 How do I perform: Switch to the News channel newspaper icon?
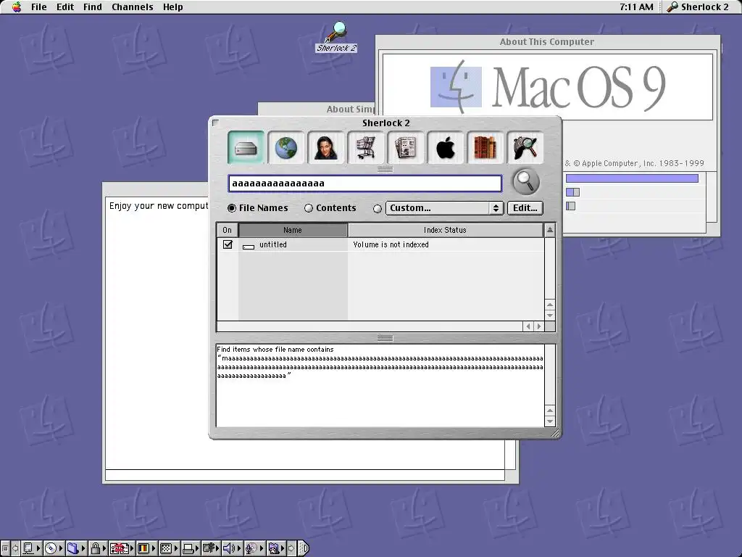pyautogui.click(x=405, y=148)
